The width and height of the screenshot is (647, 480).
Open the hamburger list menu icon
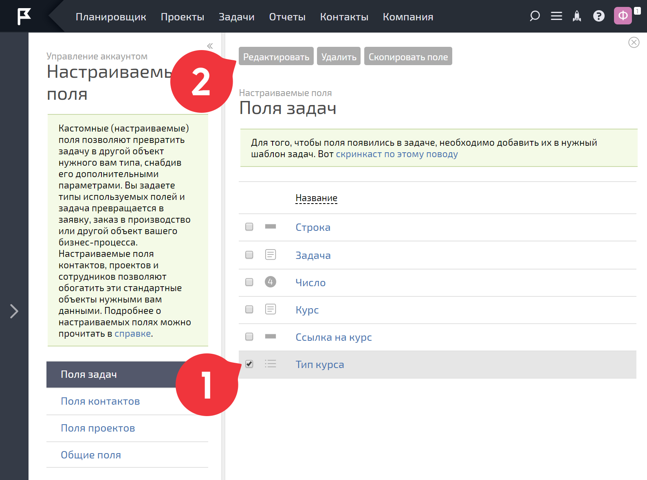(x=557, y=16)
